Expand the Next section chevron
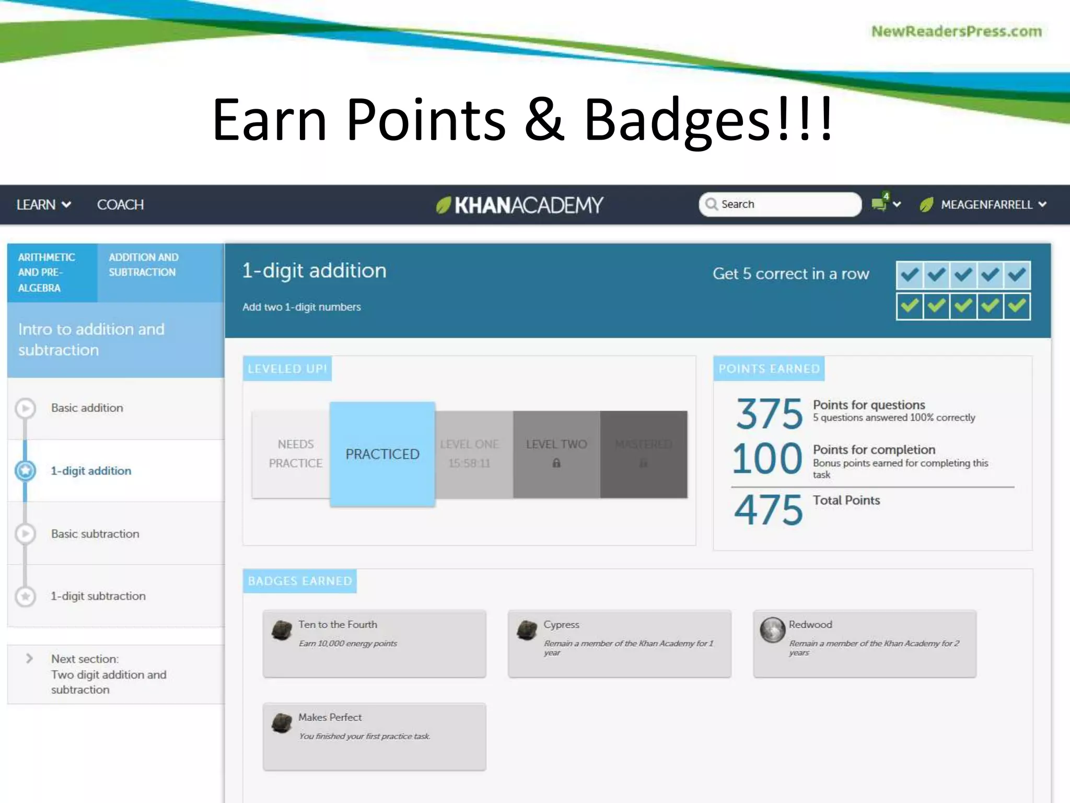Image resolution: width=1070 pixels, height=803 pixels. pyautogui.click(x=29, y=659)
